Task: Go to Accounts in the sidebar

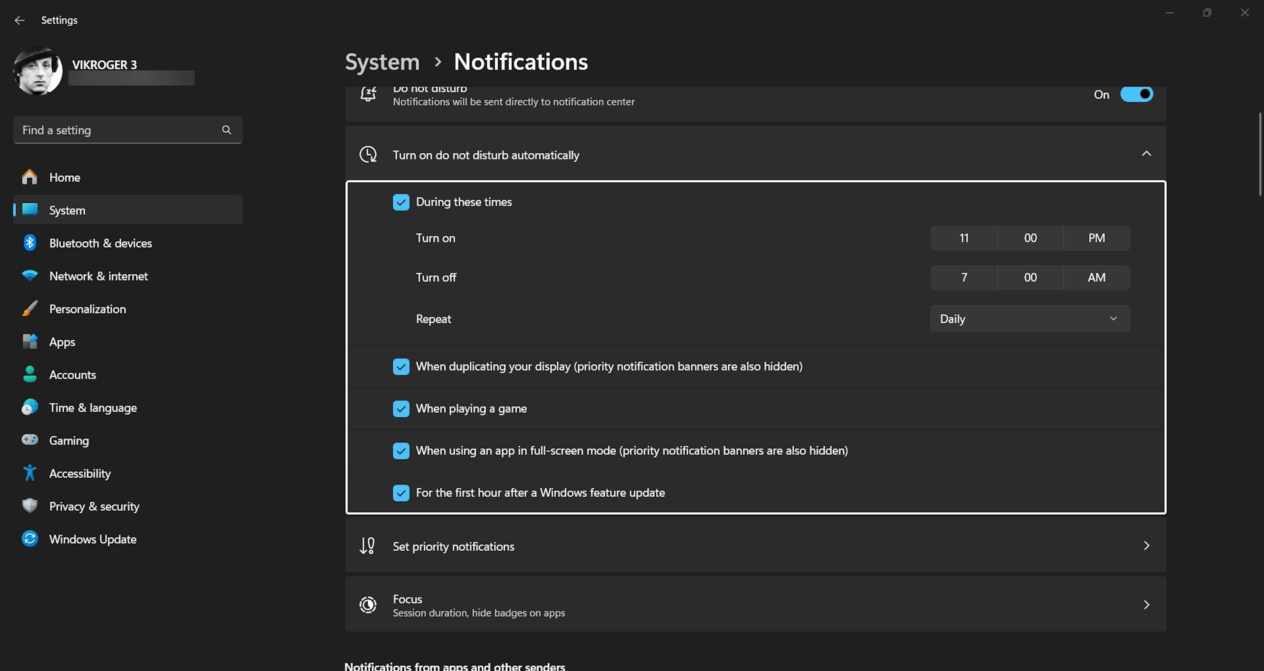Action: (x=73, y=375)
